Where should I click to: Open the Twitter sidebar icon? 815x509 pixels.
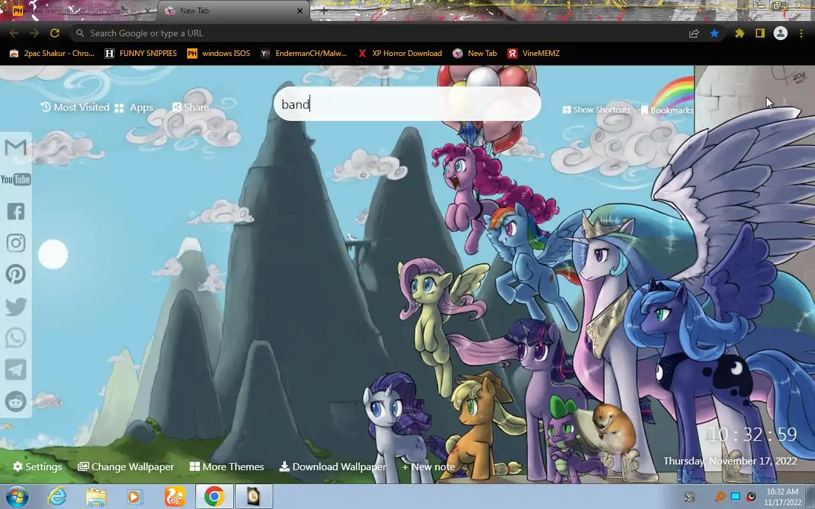tap(15, 306)
